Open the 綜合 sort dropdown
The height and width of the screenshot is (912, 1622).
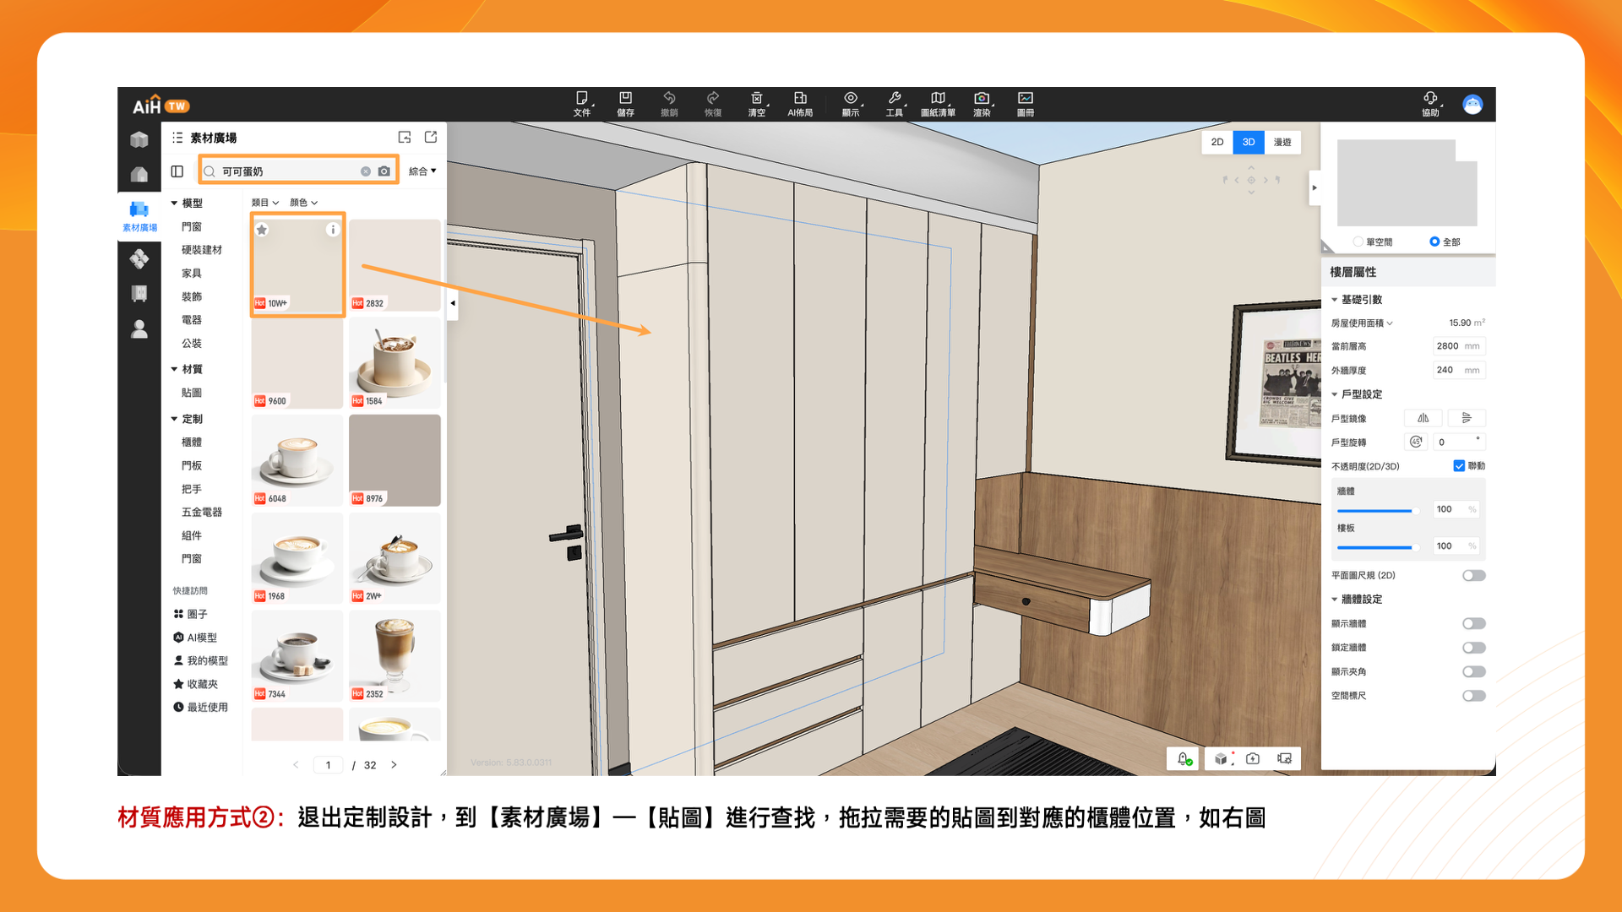pyautogui.click(x=422, y=171)
